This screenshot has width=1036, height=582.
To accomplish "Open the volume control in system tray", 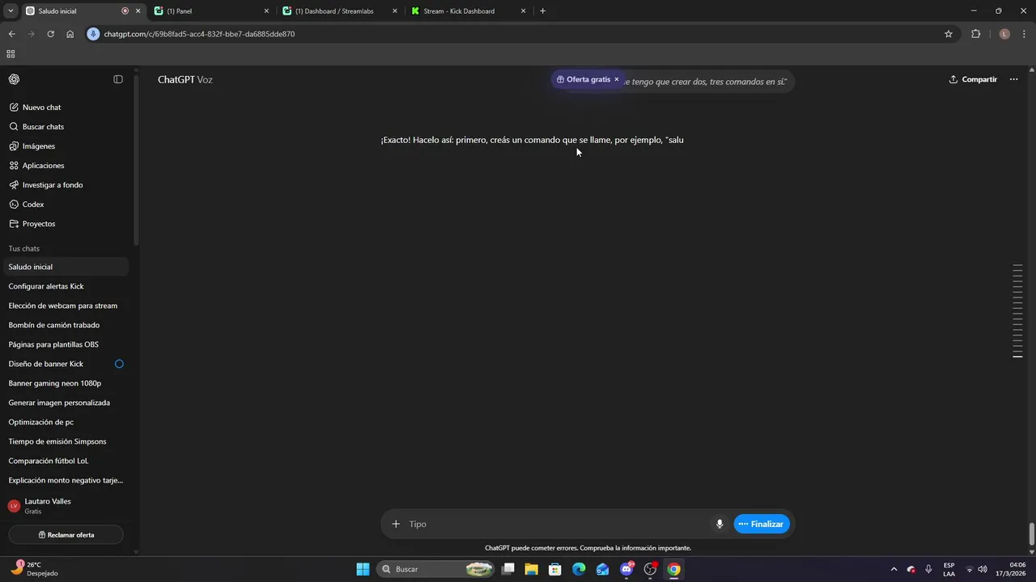I will pyautogui.click(x=983, y=569).
